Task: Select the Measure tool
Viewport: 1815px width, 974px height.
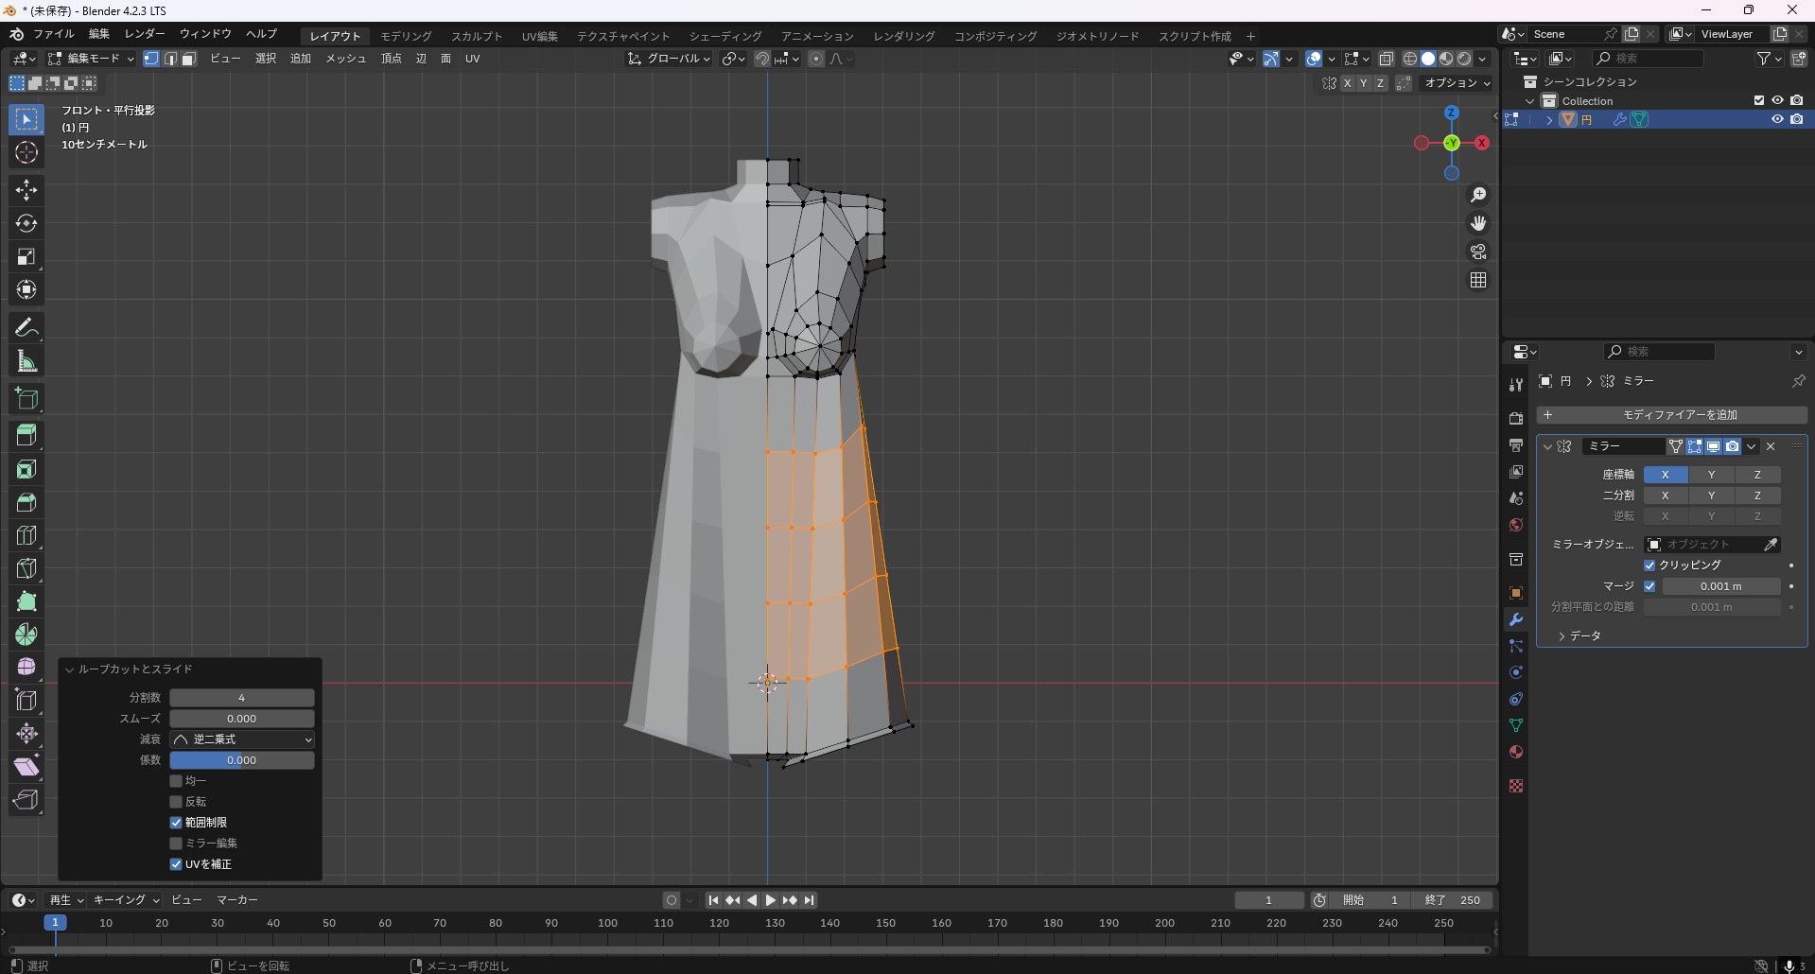Action: [26, 361]
